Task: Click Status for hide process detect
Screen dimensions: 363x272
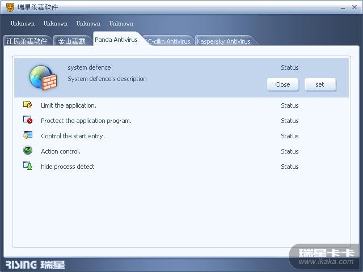Action: point(290,167)
